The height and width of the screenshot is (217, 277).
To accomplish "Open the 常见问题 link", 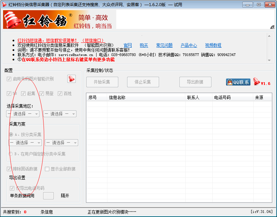I will pyautogui.click(x=164, y=46).
